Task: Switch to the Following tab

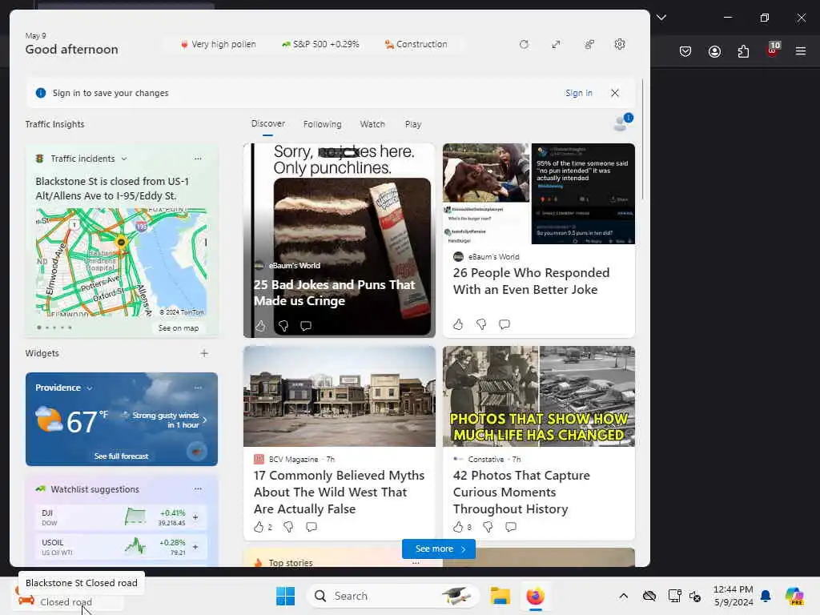Action: click(x=322, y=124)
